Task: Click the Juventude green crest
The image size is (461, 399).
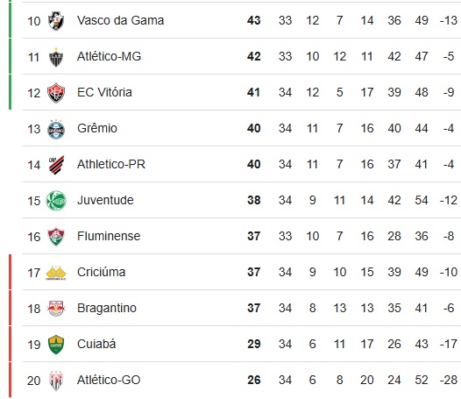Action: (x=56, y=201)
